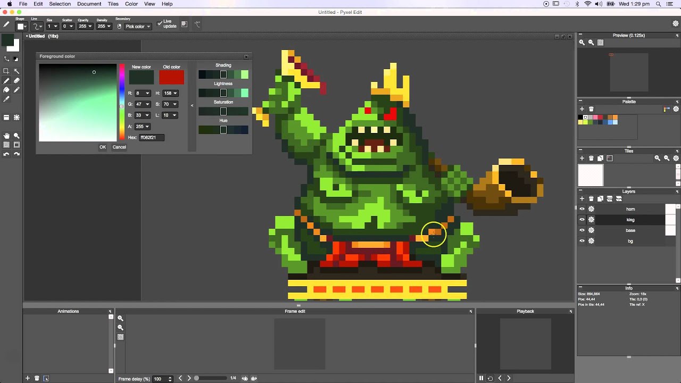Open the View menu
This screenshot has width=681, height=383.
tap(150, 4)
